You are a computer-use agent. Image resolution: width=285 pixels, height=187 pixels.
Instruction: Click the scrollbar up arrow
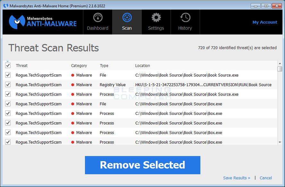[280, 64]
